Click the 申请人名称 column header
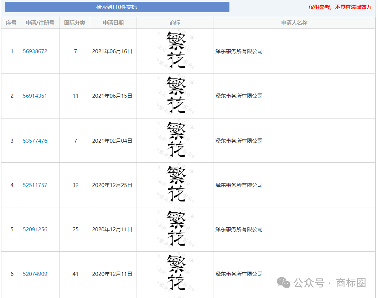 tap(294, 23)
